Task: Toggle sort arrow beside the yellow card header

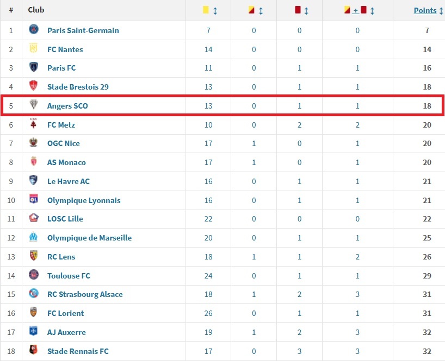Action: click(x=215, y=11)
